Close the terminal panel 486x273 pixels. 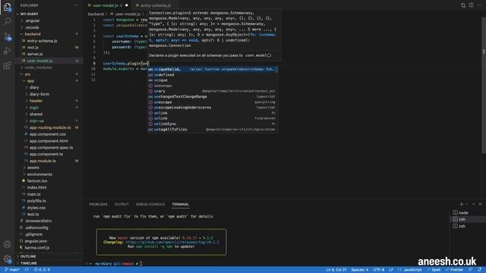click(x=480, y=204)
